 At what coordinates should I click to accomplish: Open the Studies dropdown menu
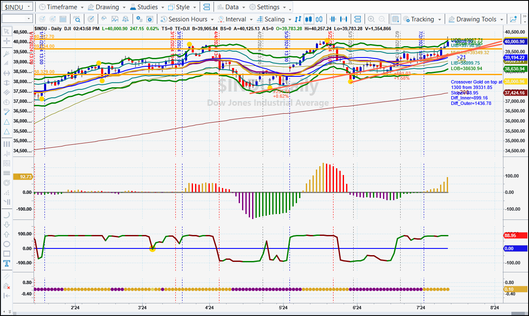(146, 7)
